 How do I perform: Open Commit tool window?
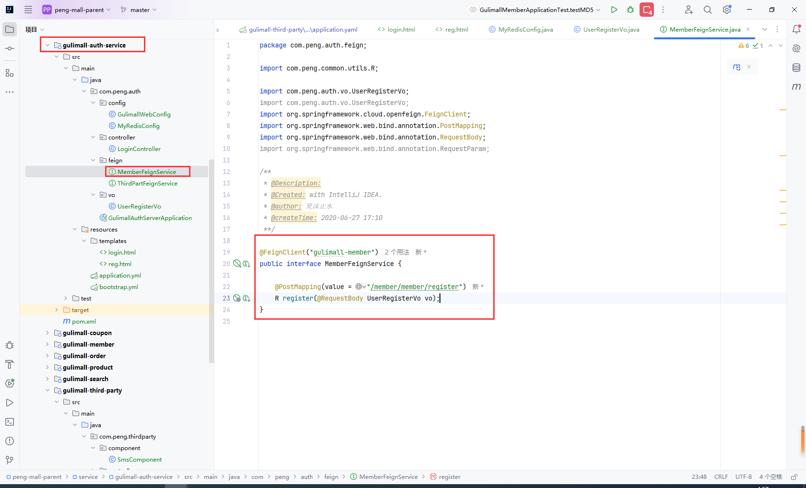pos(10,48)
